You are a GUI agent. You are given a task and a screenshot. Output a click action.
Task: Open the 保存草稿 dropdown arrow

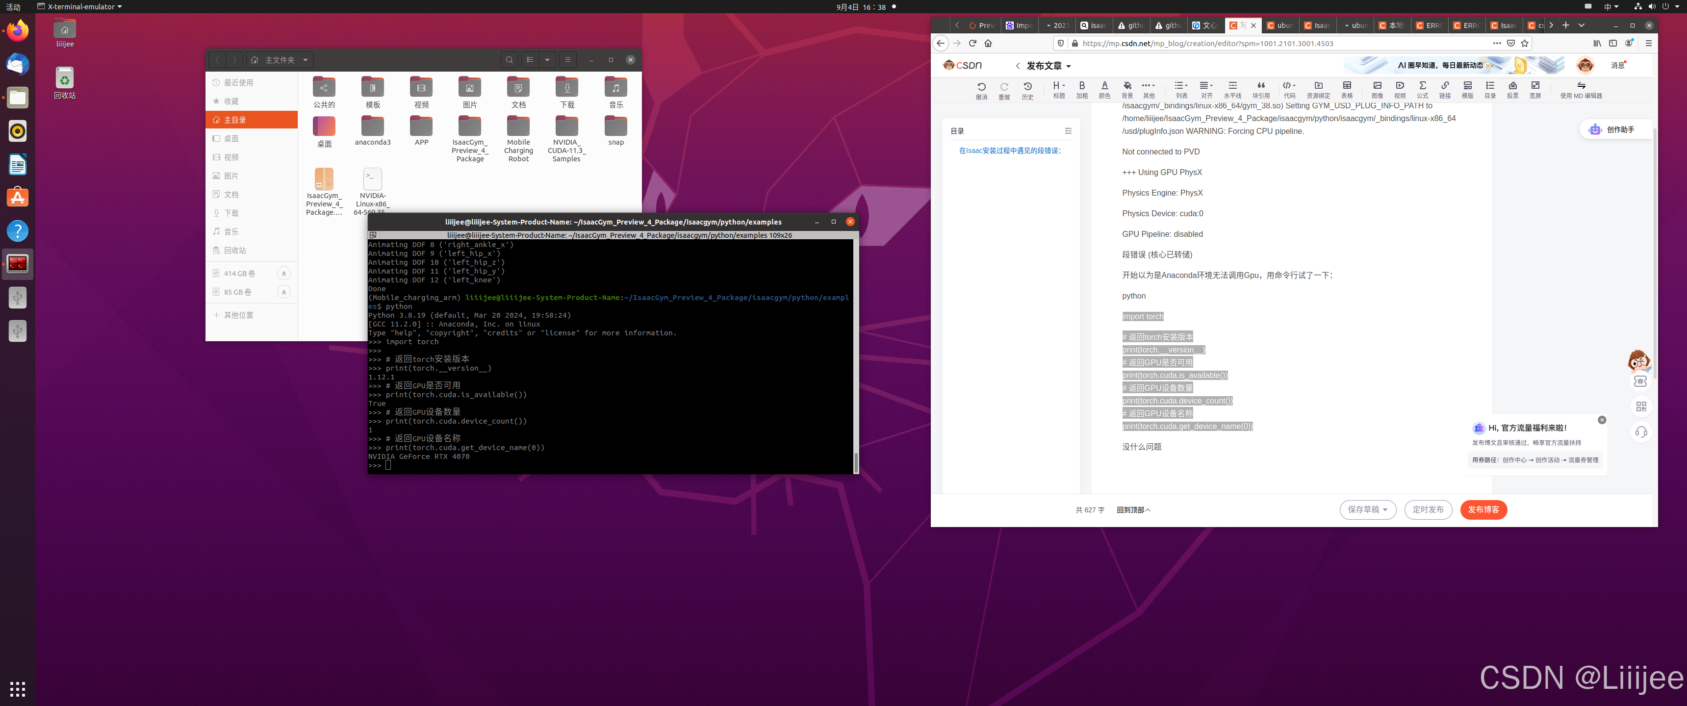point(1387,509)
